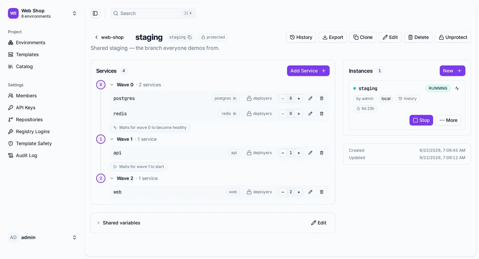The height and width of the screenshot is (259, 479).
Task: Stop the staging instance
Action: tap(421, 120)
